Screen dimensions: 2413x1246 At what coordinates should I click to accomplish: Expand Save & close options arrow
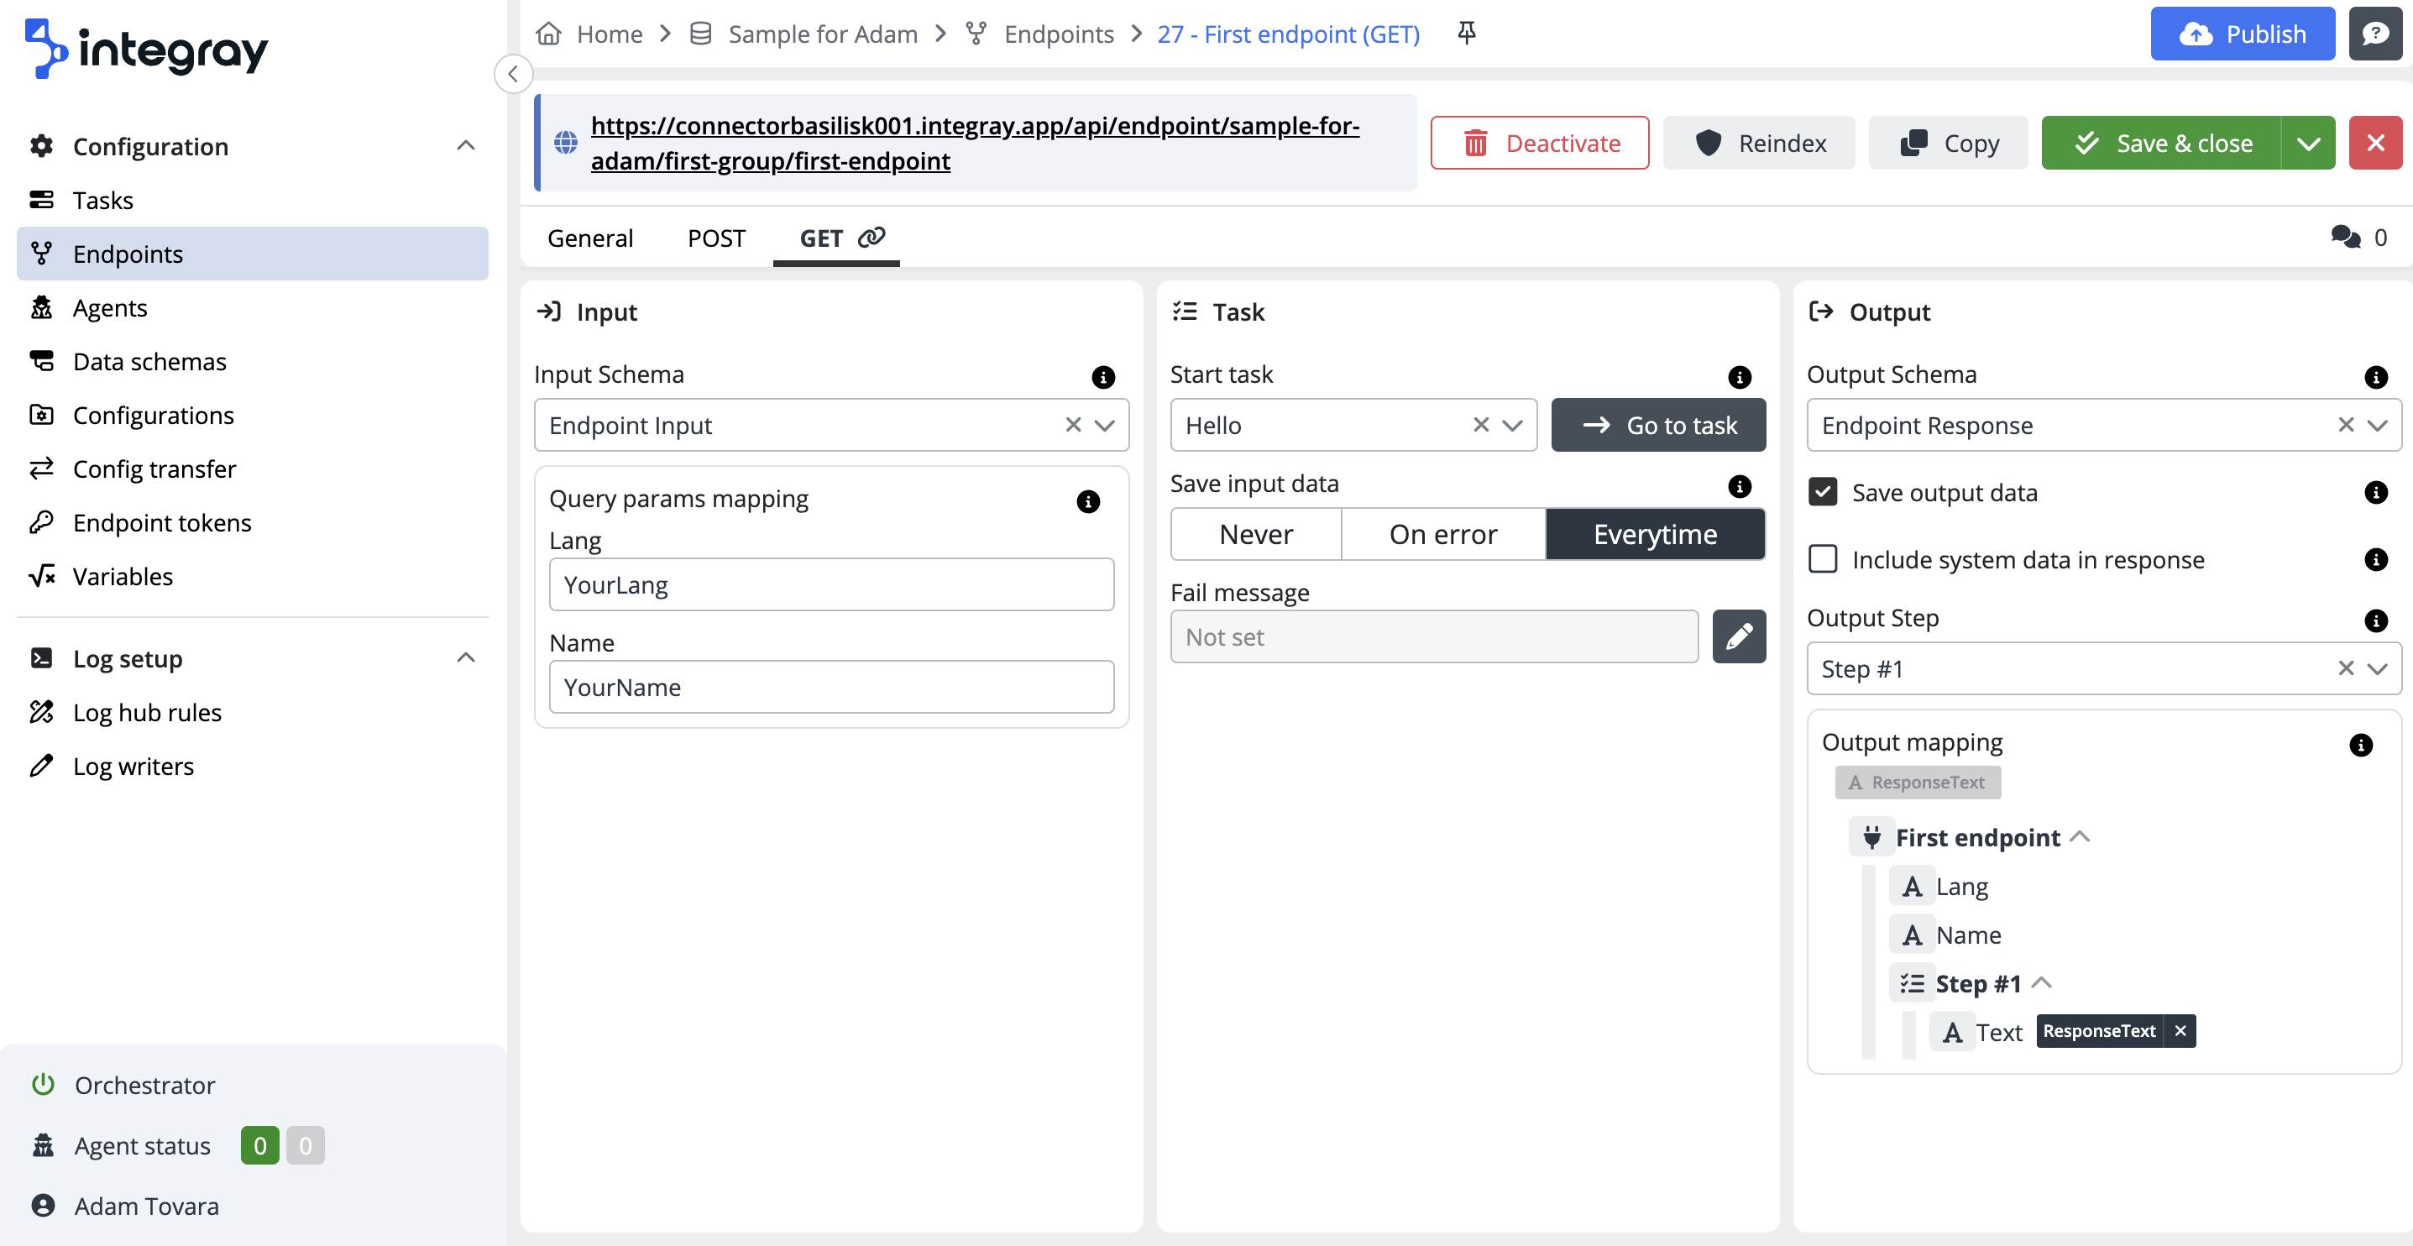2308,144
